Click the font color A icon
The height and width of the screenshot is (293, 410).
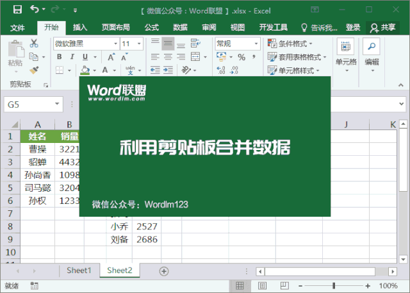105,70
